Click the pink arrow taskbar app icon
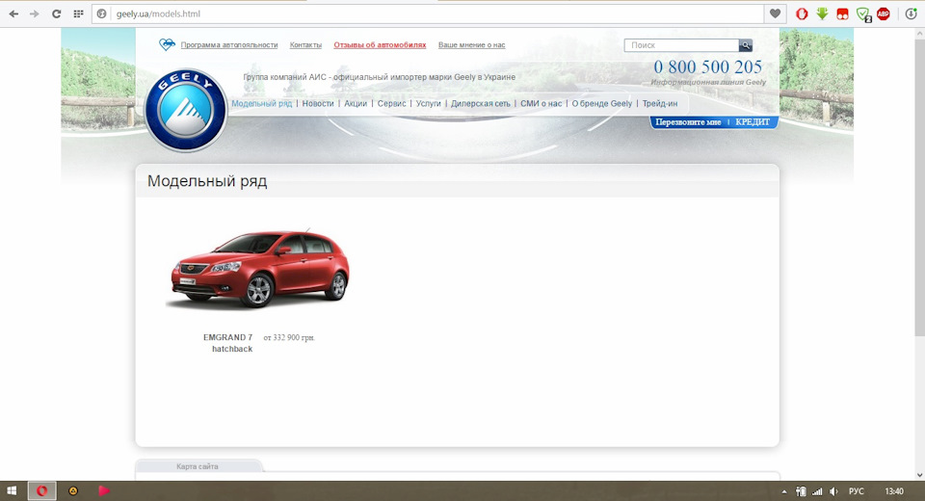 104,490
